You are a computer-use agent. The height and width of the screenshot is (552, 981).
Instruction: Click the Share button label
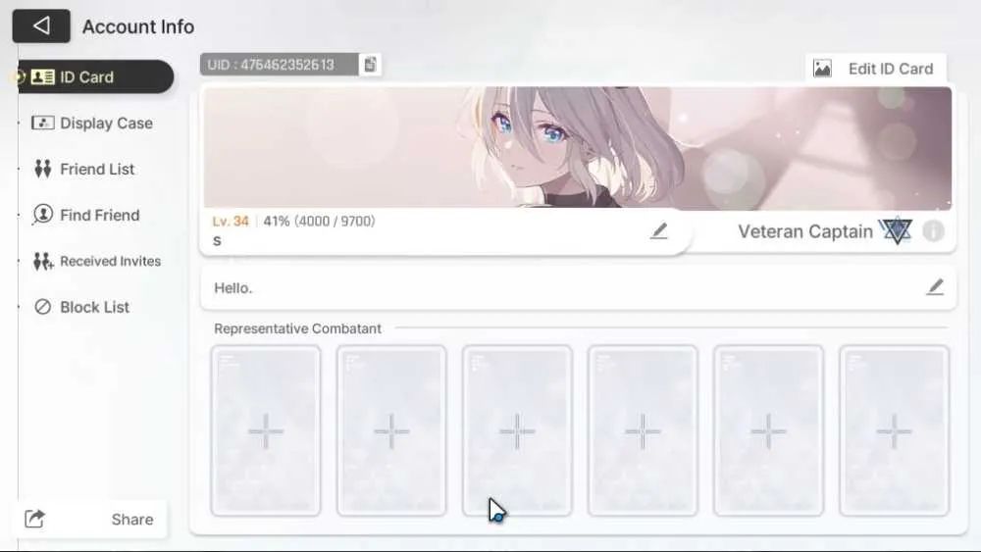click(x=132, y=519)
